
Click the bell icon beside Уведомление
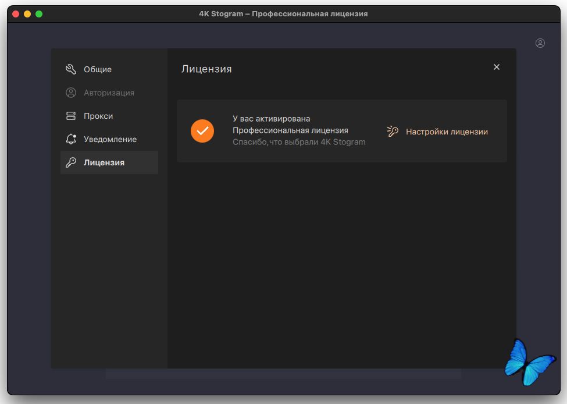pos(71,139)
